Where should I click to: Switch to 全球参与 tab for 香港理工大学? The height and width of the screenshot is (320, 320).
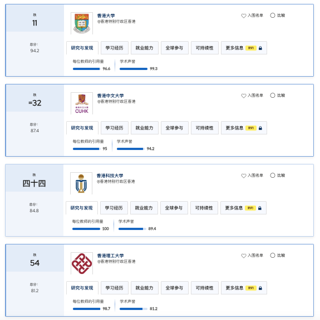pyautogui.click(x=174, y=288)
